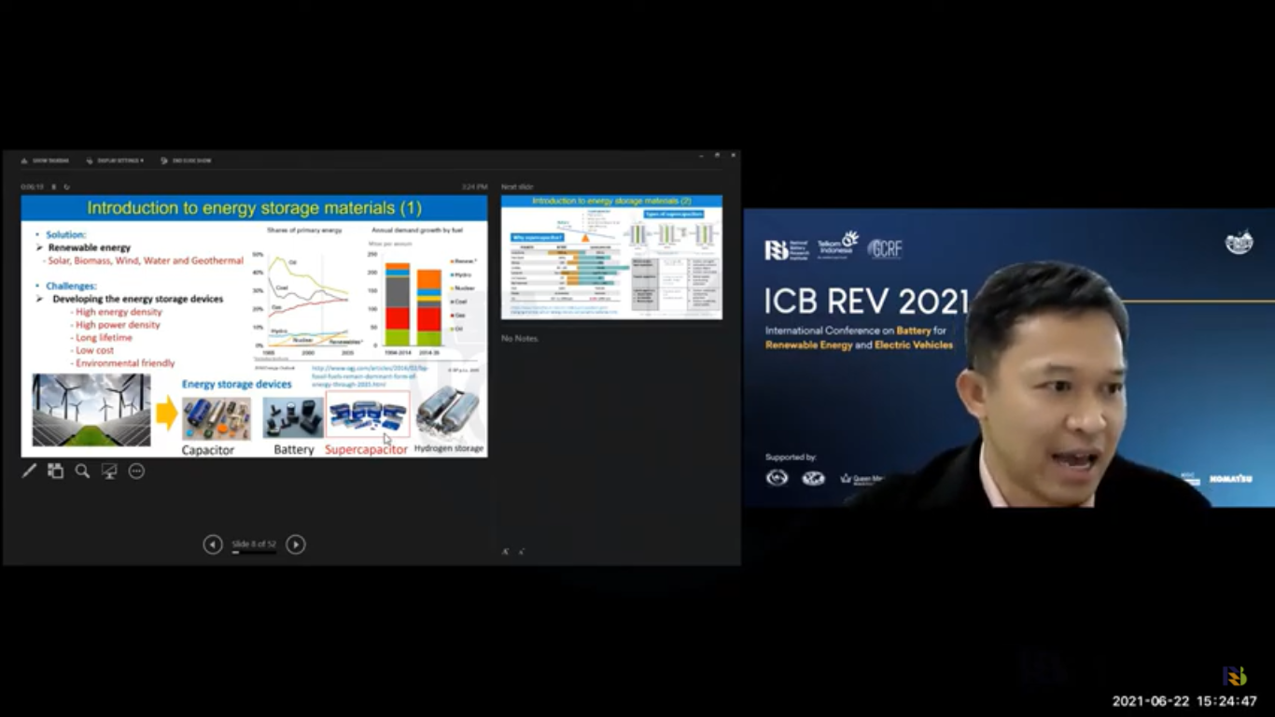Open more slide show options ellipsis

[x=136, y=471]
